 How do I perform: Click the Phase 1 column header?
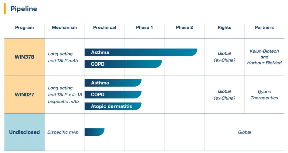(x=144, y=28)
